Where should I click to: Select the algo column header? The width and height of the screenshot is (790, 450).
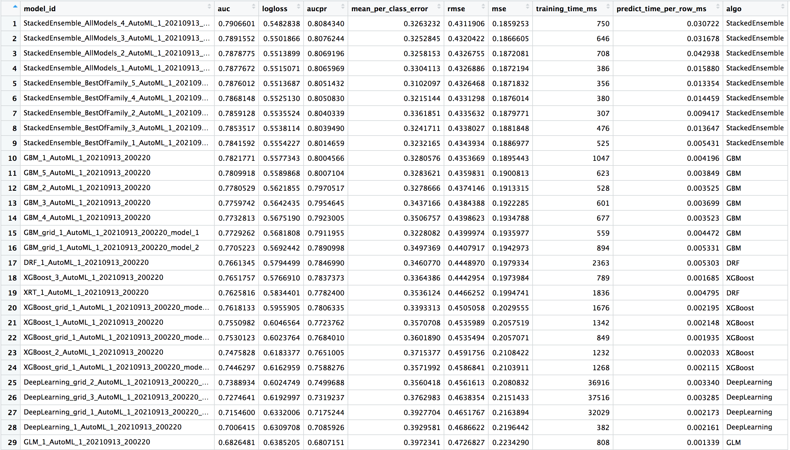coord(734,8)
